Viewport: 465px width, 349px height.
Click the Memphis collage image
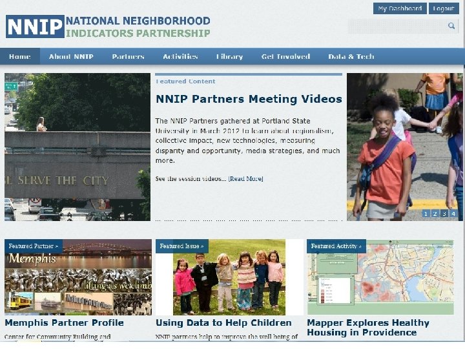[78, 277]
